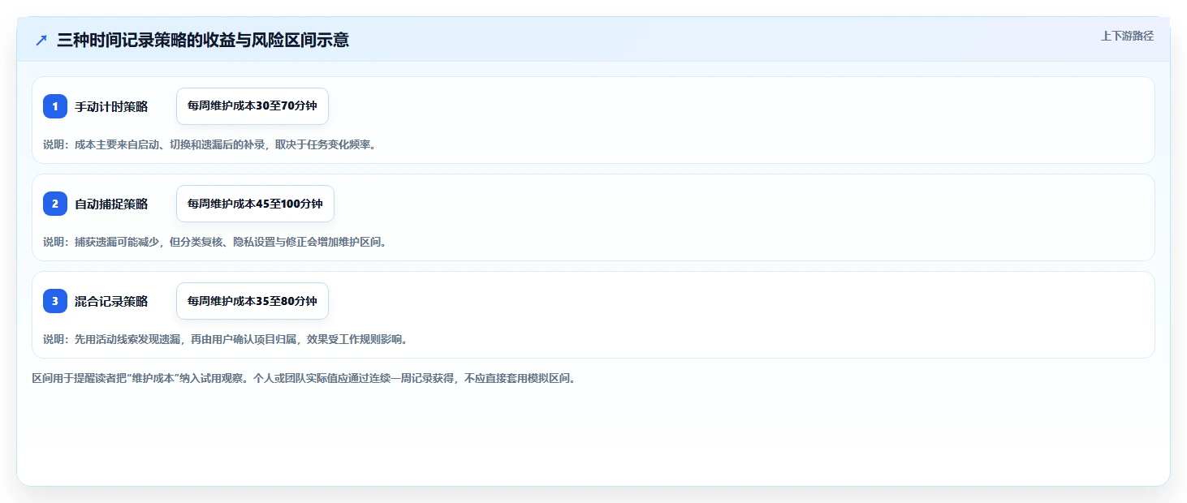
Task: Click the note starting 说明：先用活动线索发现遗漏
Action: (225, 339)
